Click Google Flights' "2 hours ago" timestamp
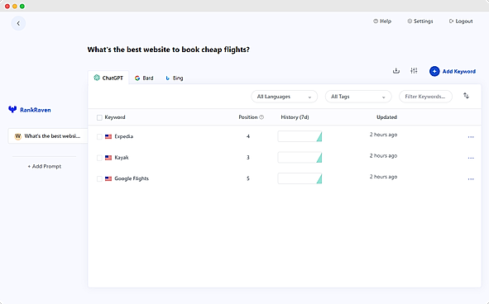 383,177
